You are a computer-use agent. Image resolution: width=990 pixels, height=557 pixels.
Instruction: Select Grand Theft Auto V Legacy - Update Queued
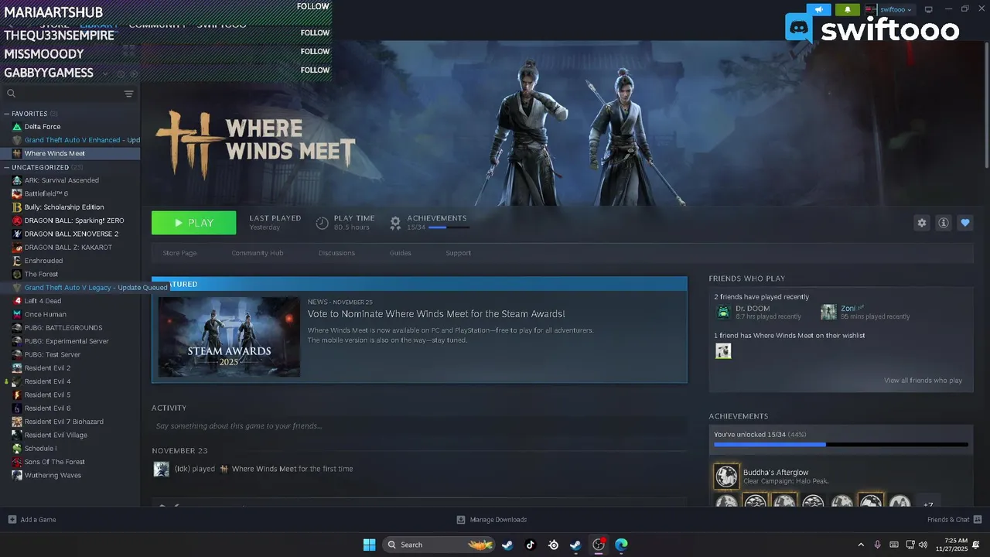tap(96, 288)
